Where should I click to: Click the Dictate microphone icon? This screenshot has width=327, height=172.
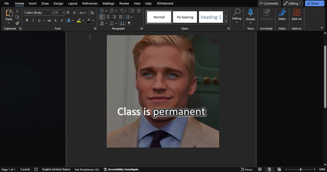point(250,12)
